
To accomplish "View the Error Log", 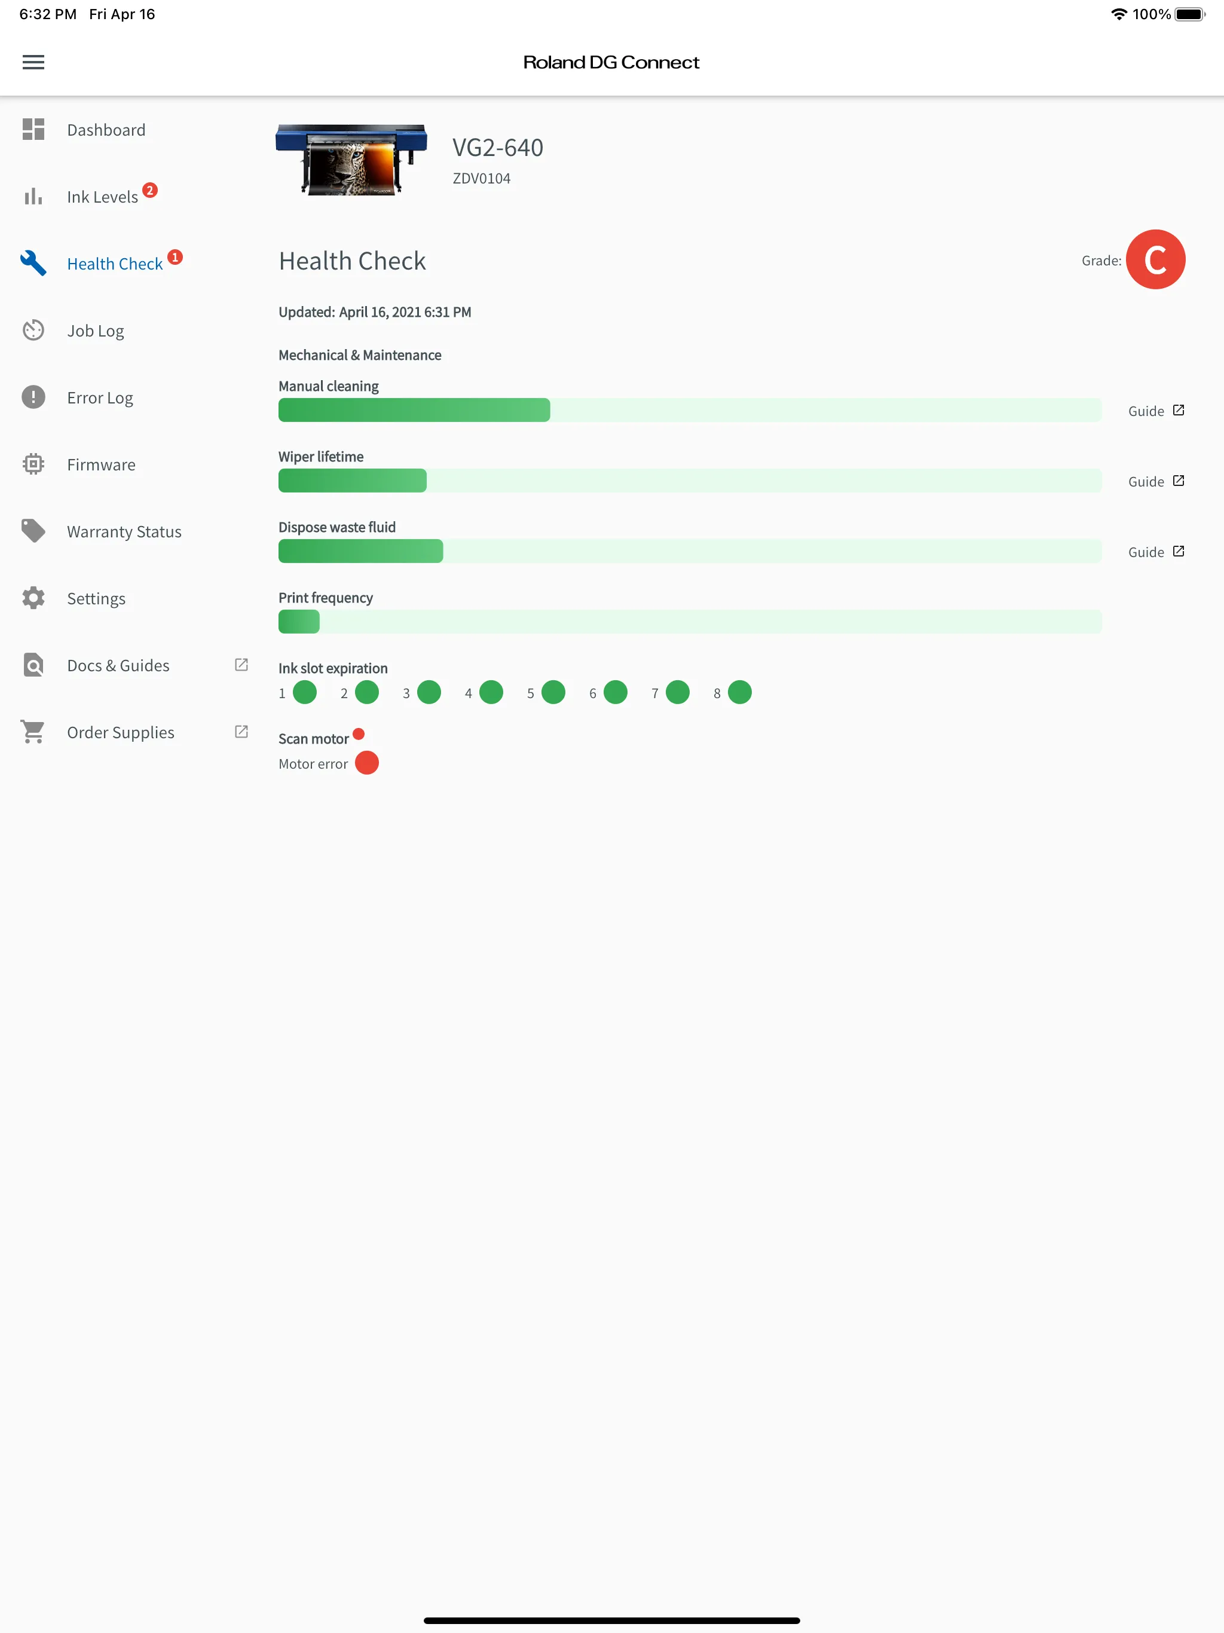I will (100, 398).
